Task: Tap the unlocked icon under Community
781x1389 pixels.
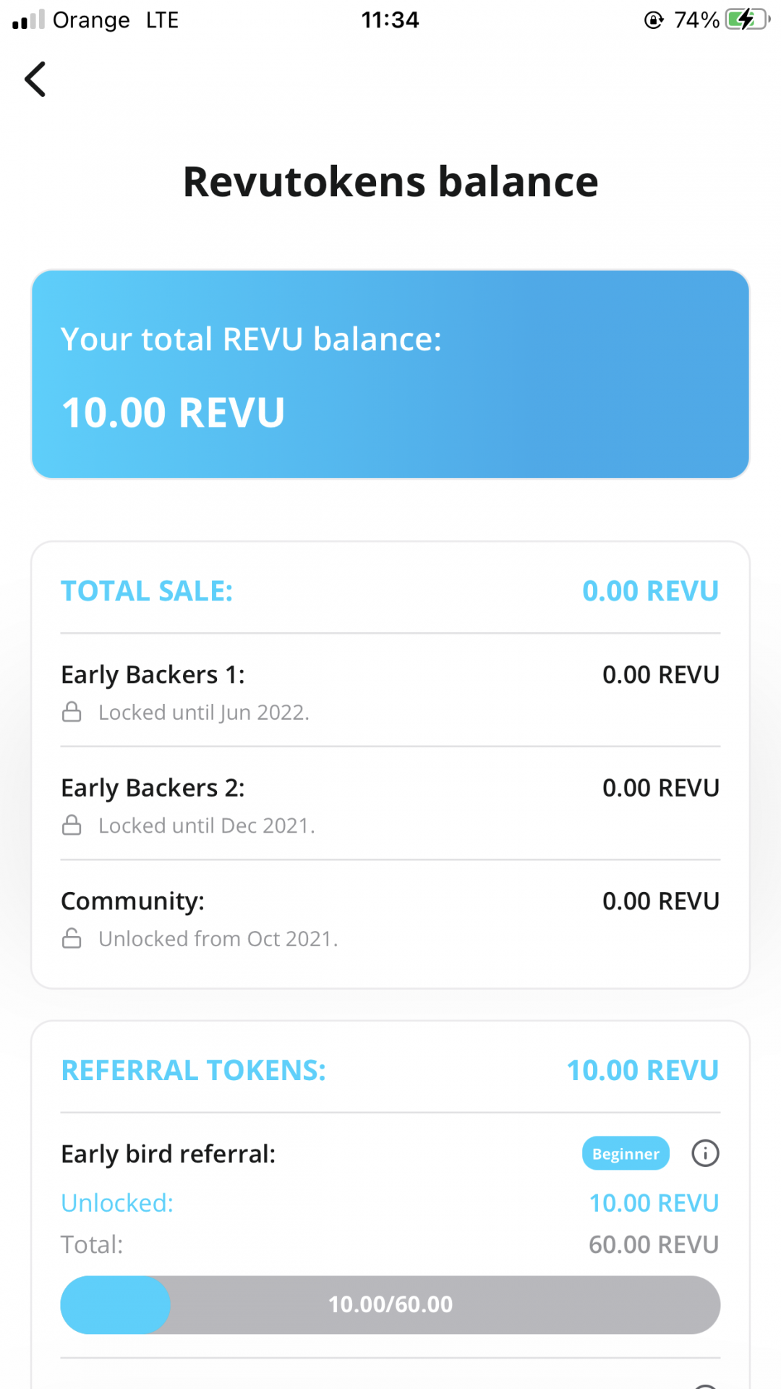Action: point(72,938)
